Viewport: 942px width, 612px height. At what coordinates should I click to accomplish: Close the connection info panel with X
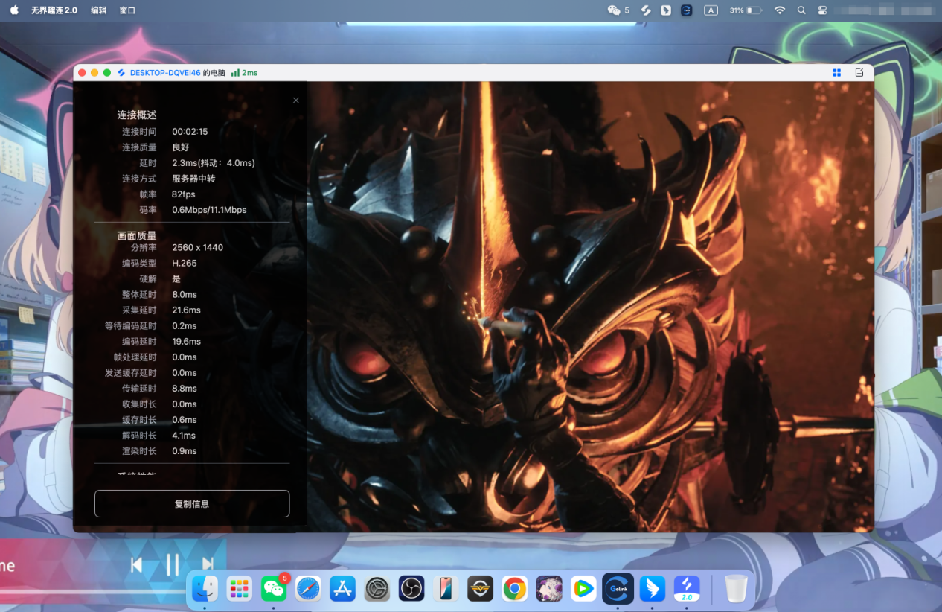tap(296, 100)
